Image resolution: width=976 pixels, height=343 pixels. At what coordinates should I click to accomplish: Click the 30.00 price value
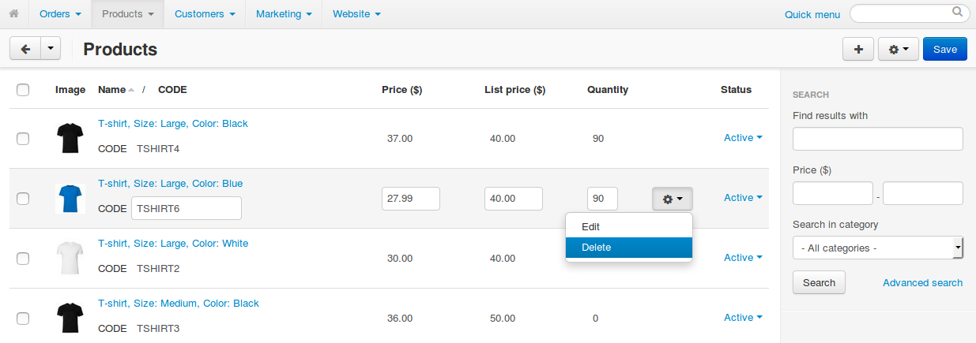tap(400, 259)
